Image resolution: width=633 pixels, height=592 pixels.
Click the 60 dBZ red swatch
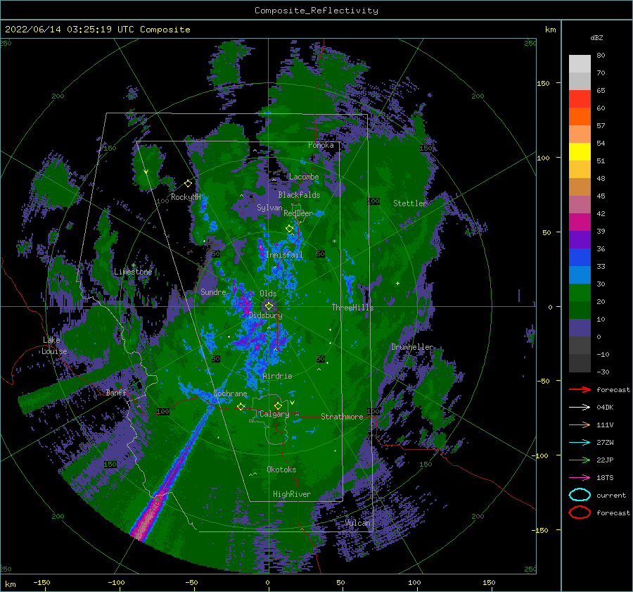click(580, 99)
